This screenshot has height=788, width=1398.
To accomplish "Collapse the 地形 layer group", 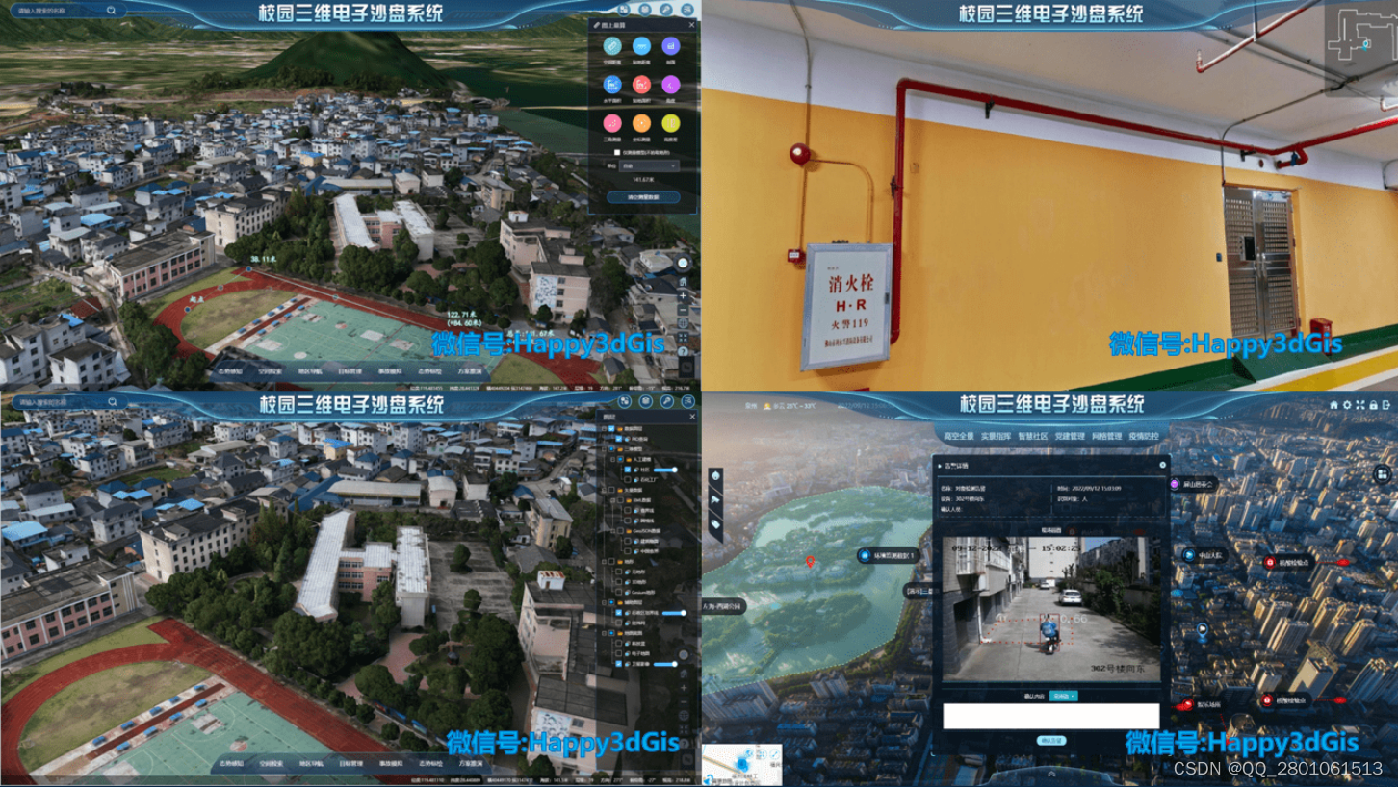I will [x=604, y=561].
